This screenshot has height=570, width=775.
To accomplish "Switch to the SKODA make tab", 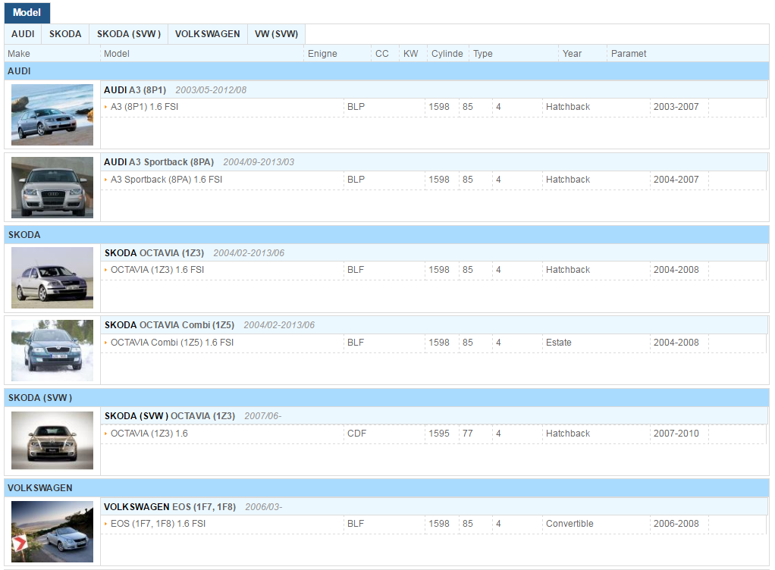I will click(x=65, y=34).
